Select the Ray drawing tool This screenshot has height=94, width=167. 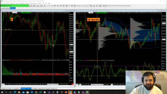(x=80, y=6)
